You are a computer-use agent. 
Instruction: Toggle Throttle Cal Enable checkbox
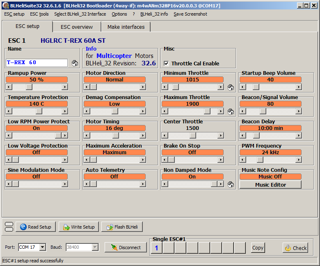click(x=166, y=63)
